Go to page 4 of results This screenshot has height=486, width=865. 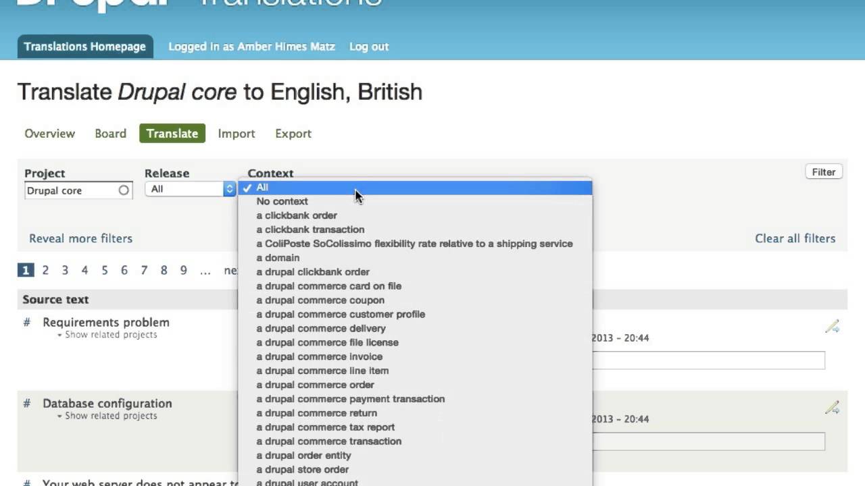pos(84,270)
